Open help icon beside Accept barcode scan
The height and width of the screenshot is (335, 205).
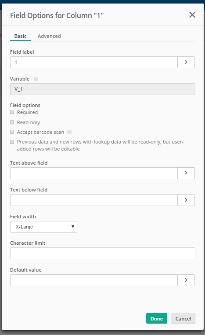coord(69,132)
